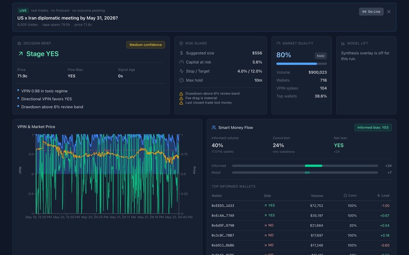Click the Market Quality gauge icon

tap(278, 44)
